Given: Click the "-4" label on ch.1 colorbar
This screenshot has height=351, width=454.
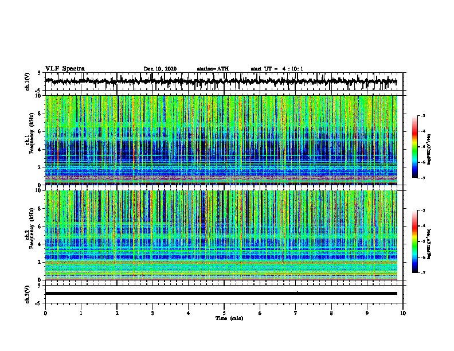Looking at the screenshot, I should point(423,131).
